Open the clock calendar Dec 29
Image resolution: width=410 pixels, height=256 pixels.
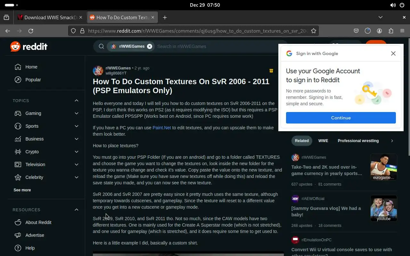[205, 5]
